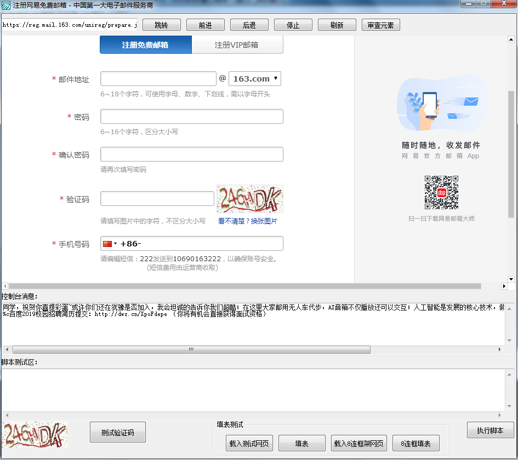
Task: Click the console horizontal scrollbar thumb
Action: tap(191, 349)
